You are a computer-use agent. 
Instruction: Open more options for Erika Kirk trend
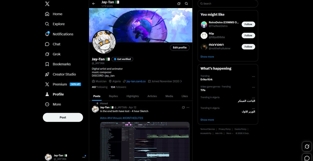pos(253,77)
